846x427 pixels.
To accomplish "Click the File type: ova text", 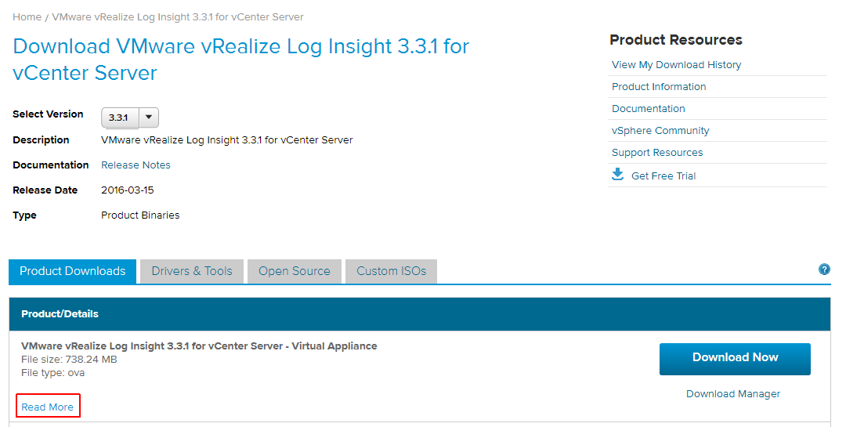I will 53,373.
